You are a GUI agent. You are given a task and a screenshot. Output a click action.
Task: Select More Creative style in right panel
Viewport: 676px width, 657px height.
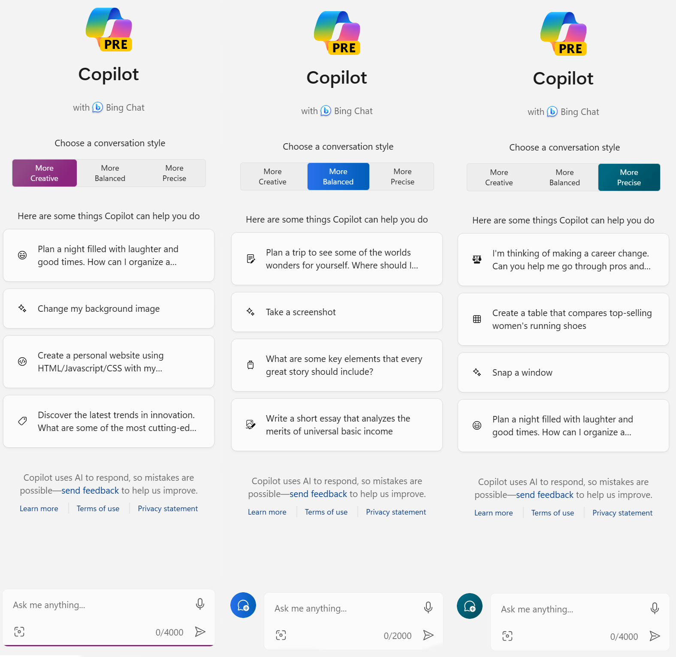(499, 178)
